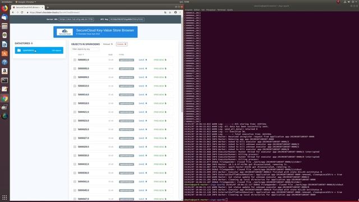This screenshot has width=359, height=202.
Task: Preview object 5000036,0
Action: [x=160, y=173]
